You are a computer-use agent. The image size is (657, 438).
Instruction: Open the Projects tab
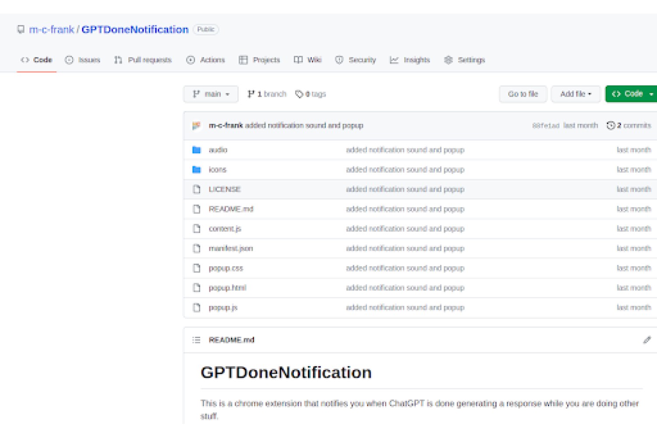pos(259,60)
